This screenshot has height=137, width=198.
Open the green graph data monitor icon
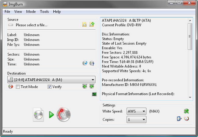tap(94, 94)
